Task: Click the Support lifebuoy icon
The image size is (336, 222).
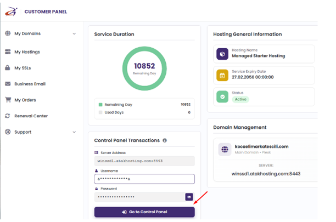Action: tap(8, 132)
